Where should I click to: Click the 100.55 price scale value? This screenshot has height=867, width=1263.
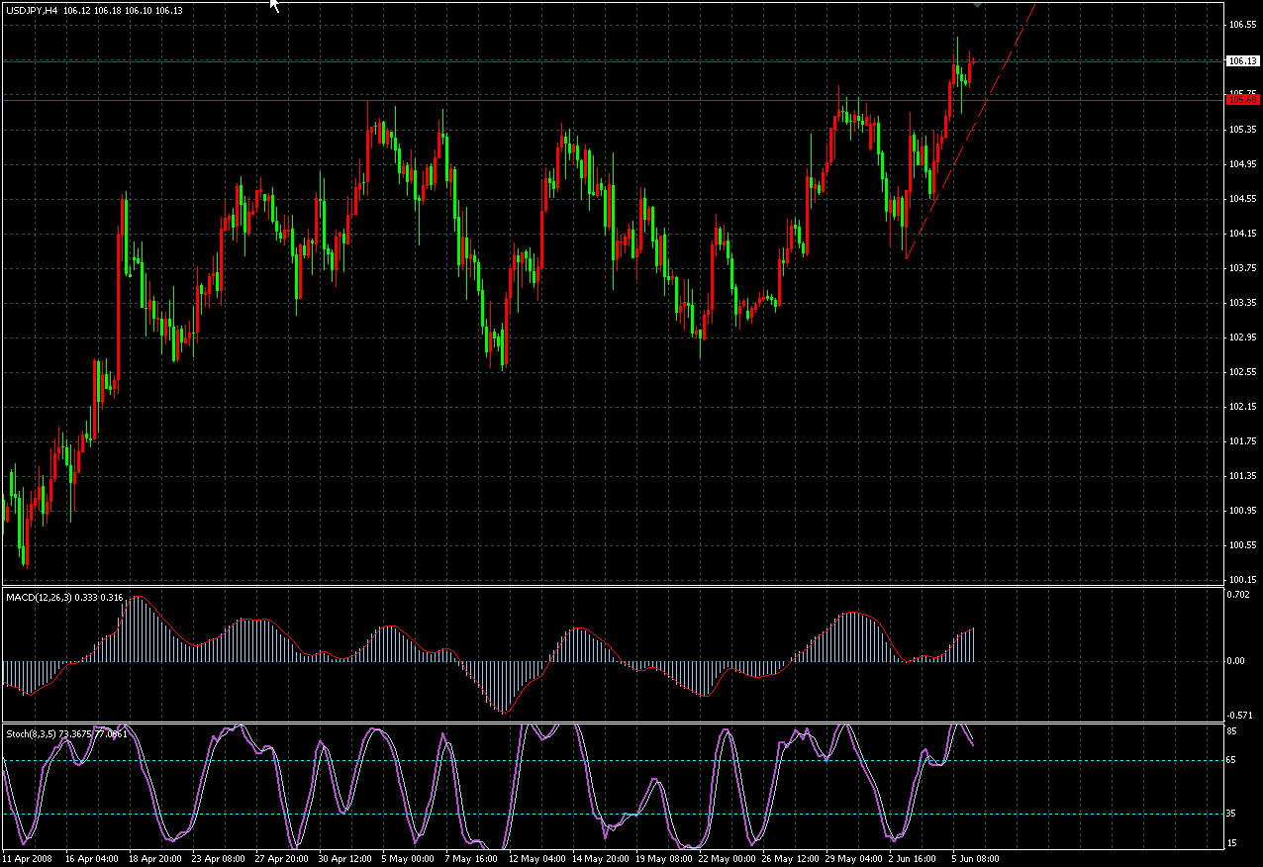coord(1242,544)
